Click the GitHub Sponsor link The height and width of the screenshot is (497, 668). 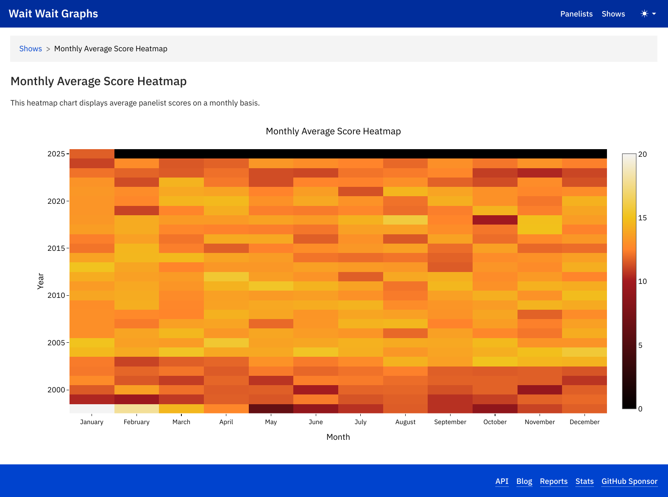click(x=629, y=481)
